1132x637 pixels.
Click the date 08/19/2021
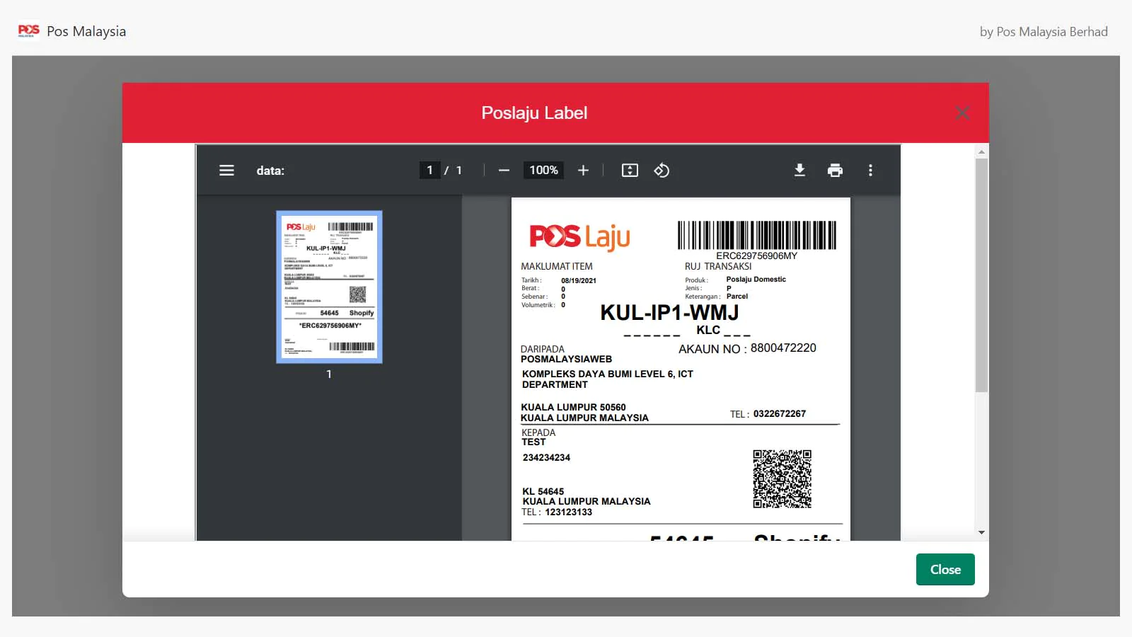point(579,281)
